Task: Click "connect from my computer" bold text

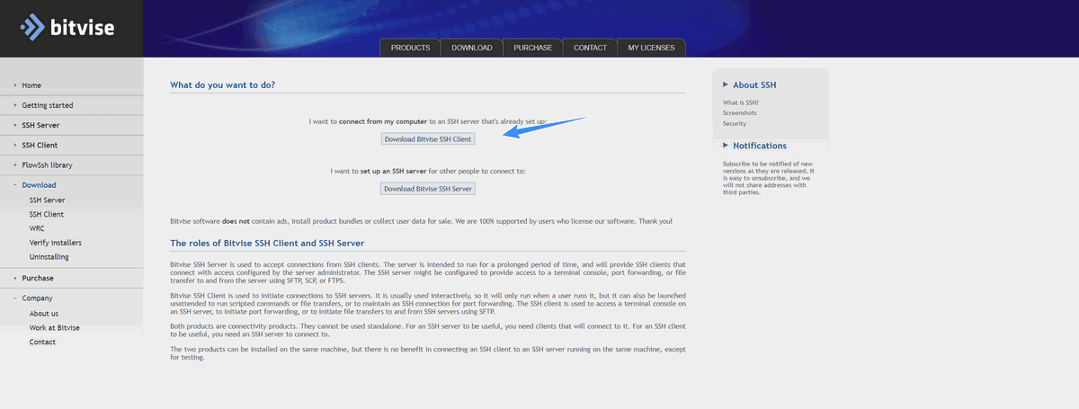Action: pyautogui.click(x=382, y=120)
